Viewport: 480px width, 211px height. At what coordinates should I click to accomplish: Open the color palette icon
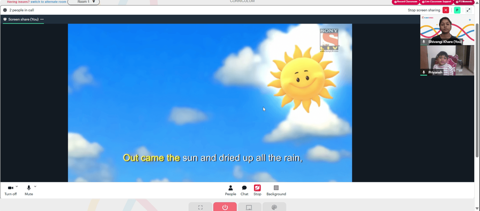click(x=274, y=207)
